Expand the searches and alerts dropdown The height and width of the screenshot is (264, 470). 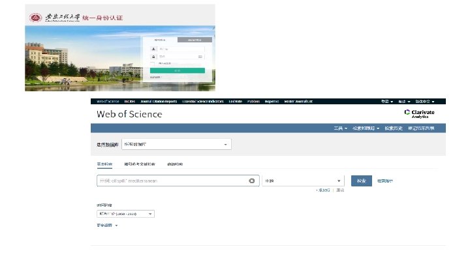point(366,128)
